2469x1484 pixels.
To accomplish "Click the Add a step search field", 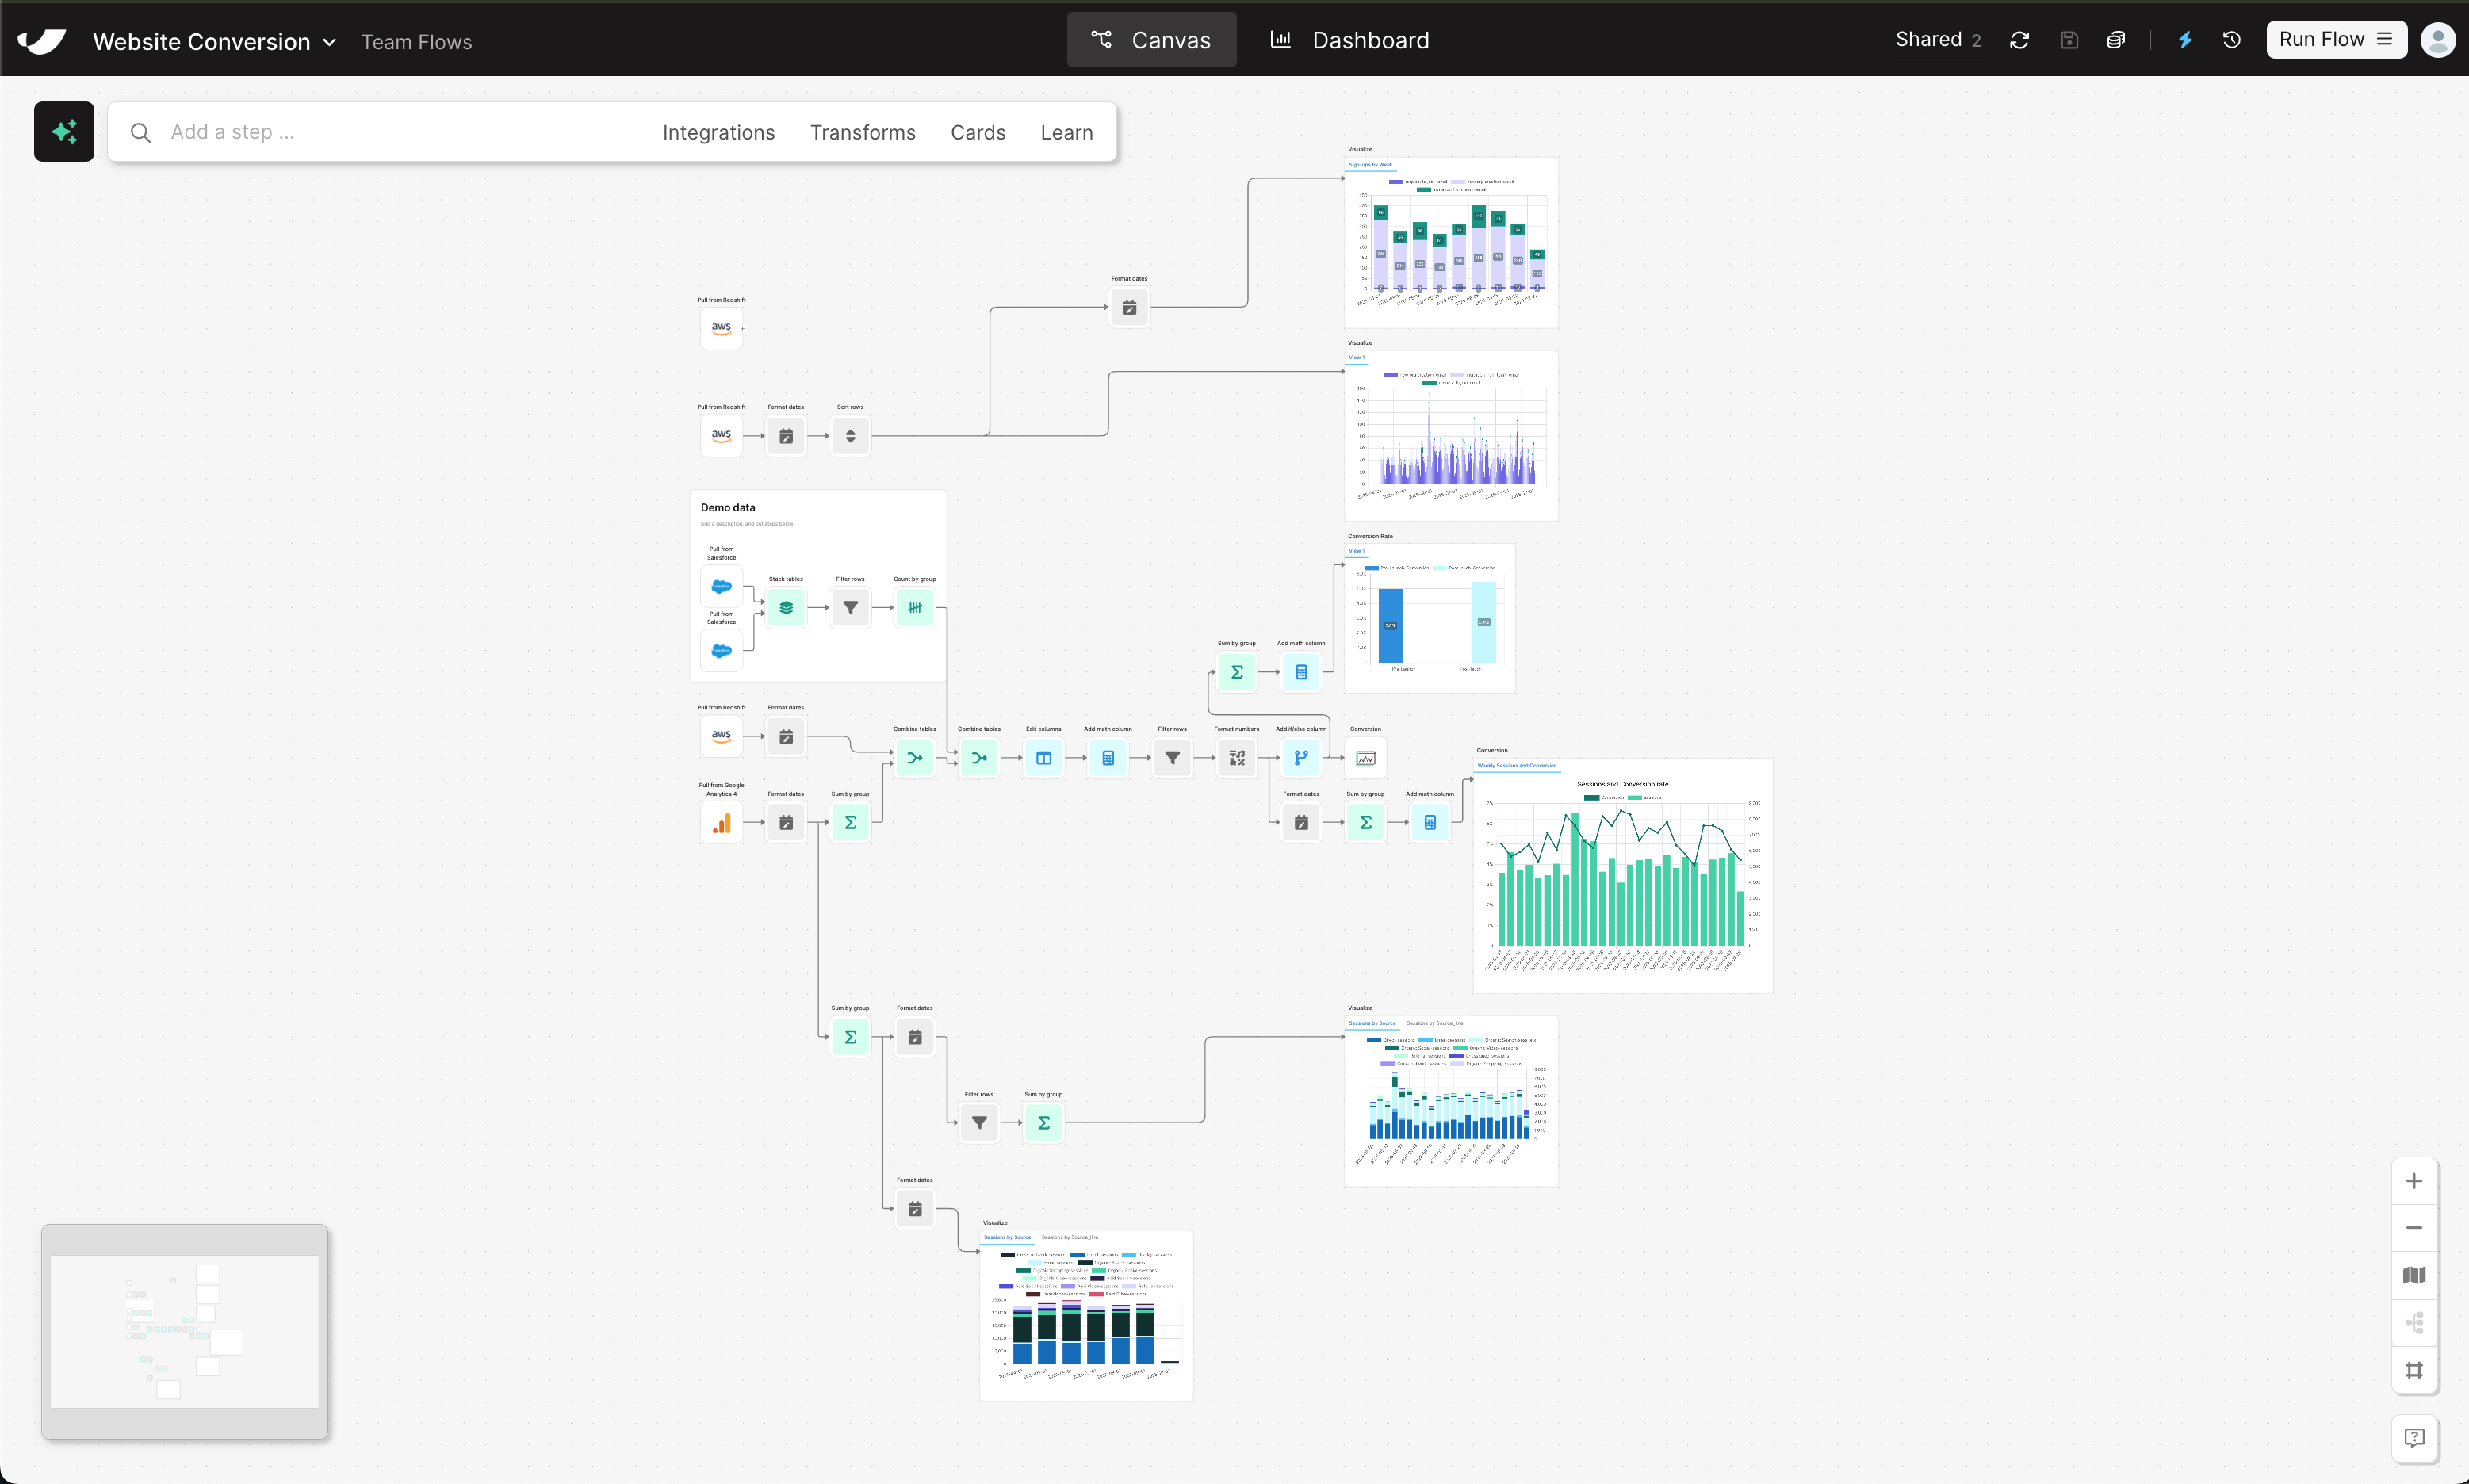I will pyautogui.click(x=380, y=132).
